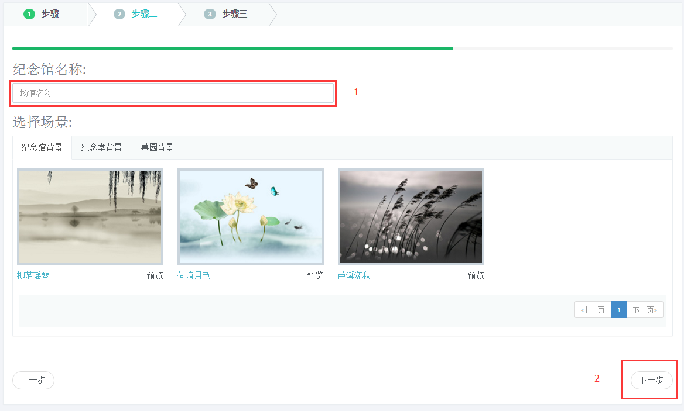684x411 pixels.
Task: Go to pagination page 1
Action: (618, 310)
